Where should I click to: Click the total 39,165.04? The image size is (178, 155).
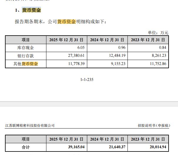coord(76,147)
